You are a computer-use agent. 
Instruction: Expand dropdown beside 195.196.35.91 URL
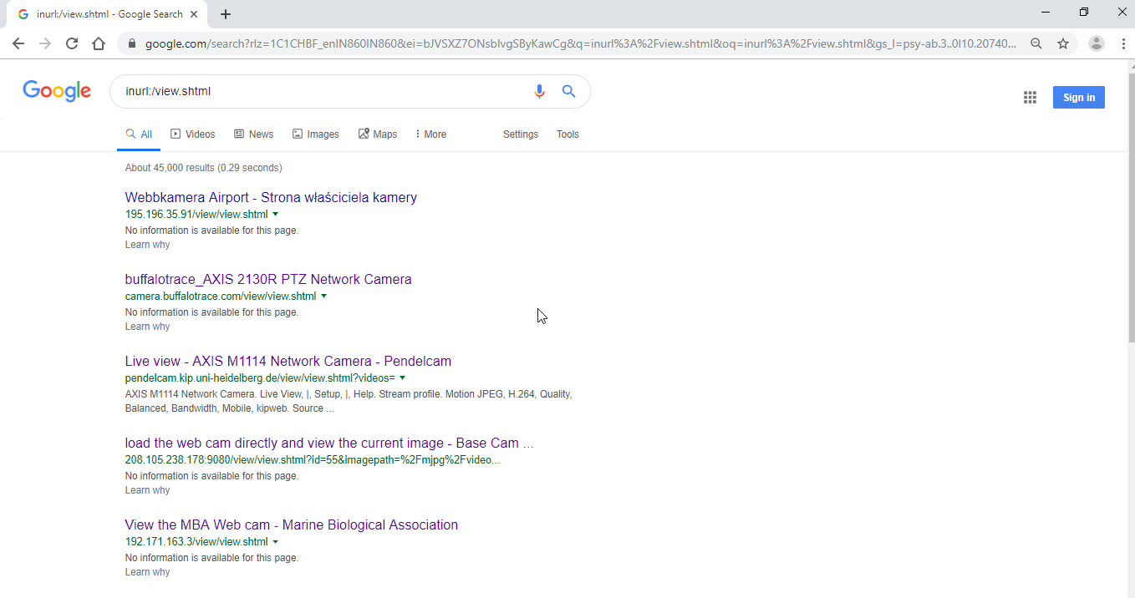[275, 215]
